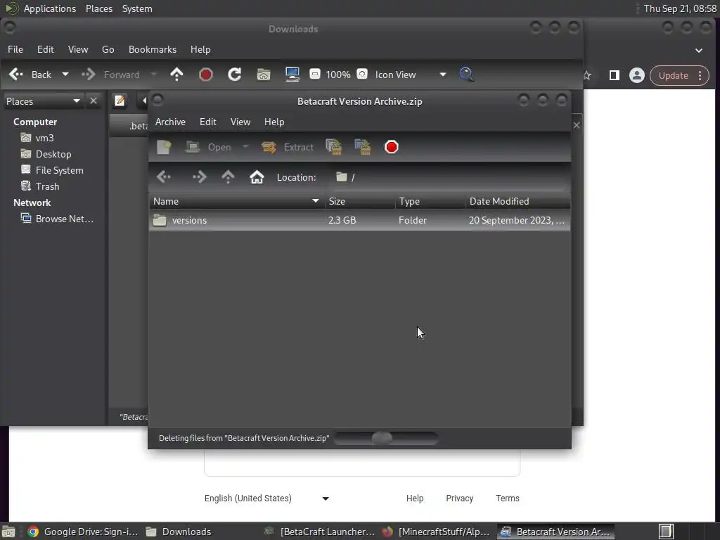
Task: Open the Go menu in Downloads window
Action: 108,49
